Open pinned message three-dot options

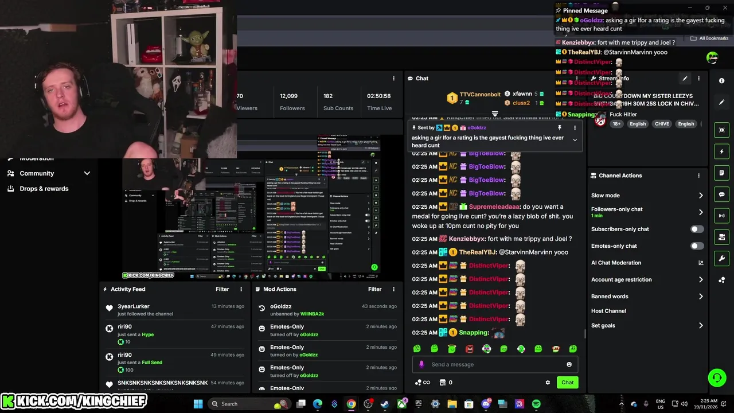[575, 128]
